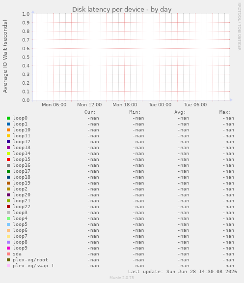Select the loop0 legend label
Viewport: 244px width, 283px height.
[x=20, y=118]
